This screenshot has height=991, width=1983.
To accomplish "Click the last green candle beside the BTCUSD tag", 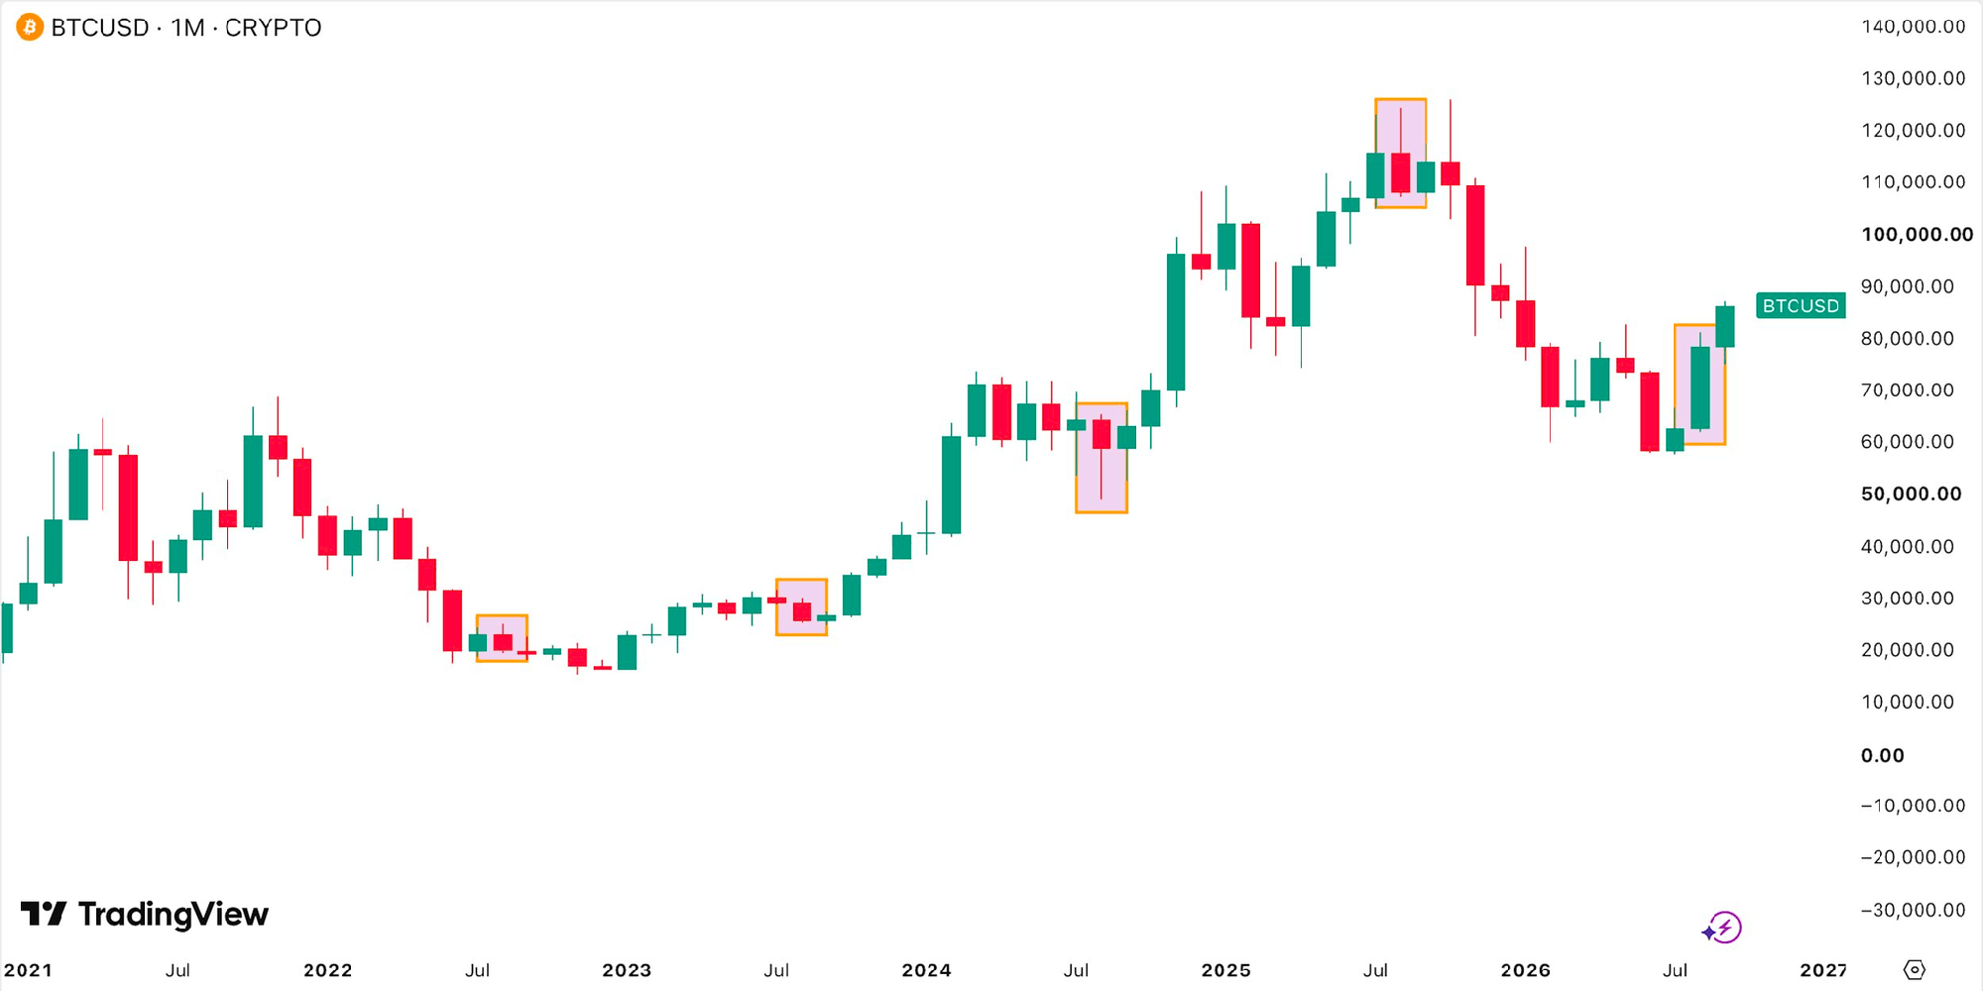I will (1725, 326).
